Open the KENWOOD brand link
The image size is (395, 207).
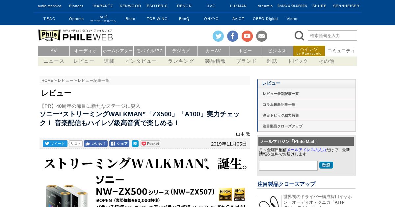(x=130, y=6)
